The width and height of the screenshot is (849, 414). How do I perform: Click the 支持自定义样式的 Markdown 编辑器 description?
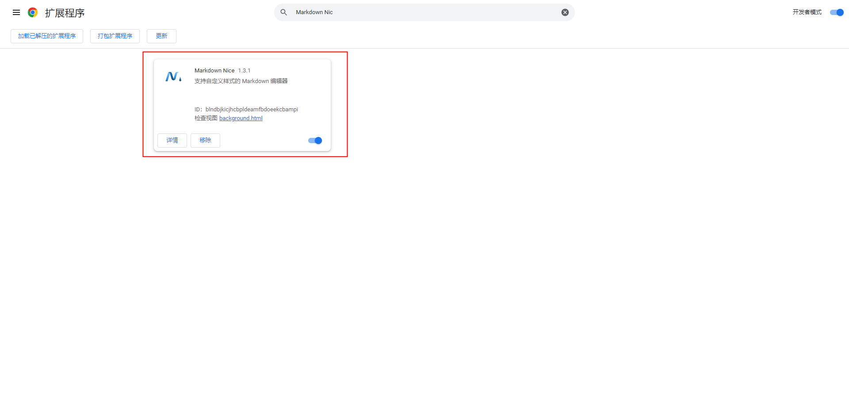pos(241,81)
